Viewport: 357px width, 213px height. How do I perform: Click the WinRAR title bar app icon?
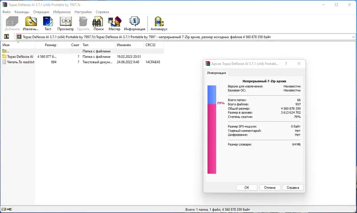[x=4, y=4]
